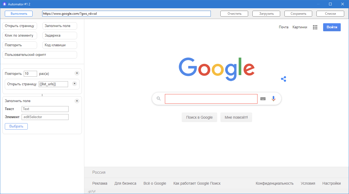The width and height of the screenshot is (349, 194).
Task: Click the magnifier icon in search box
Action: tap(159, 99)
